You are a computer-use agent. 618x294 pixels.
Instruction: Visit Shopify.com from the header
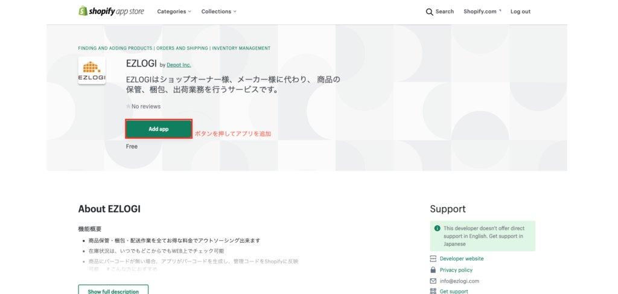482,11
